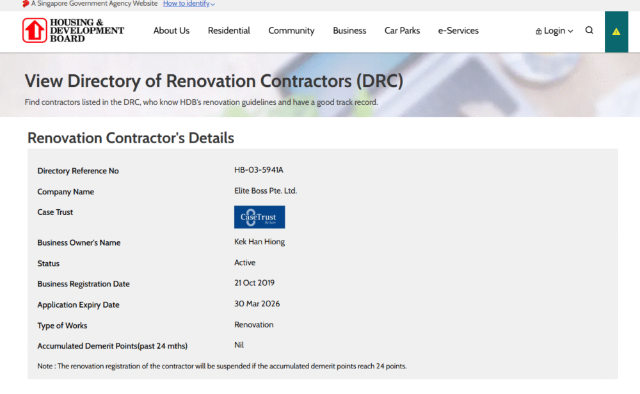The image size is (640, 394).
Task: Open the Business menu
Action: pos(349,31)
